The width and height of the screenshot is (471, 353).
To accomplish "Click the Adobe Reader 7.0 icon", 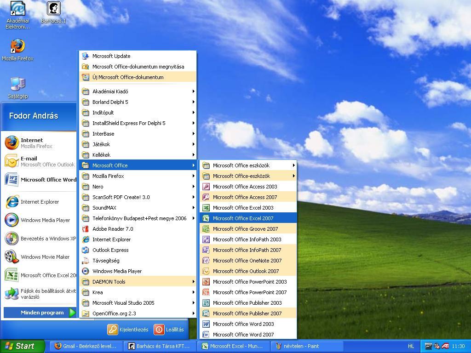I will (x=86, y=229).
